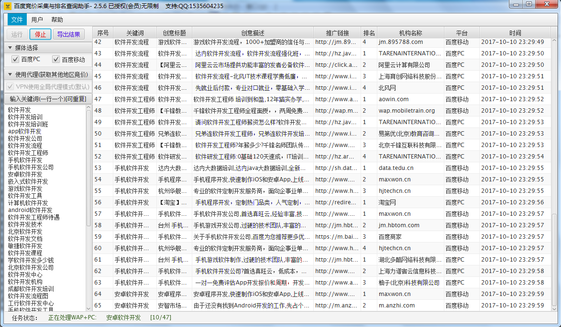Click keyword line 敏捷软件开发

25,245
